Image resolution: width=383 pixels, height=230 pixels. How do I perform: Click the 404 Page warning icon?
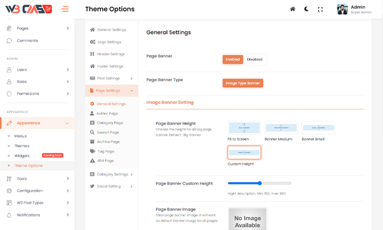click(x=92, y=160)
